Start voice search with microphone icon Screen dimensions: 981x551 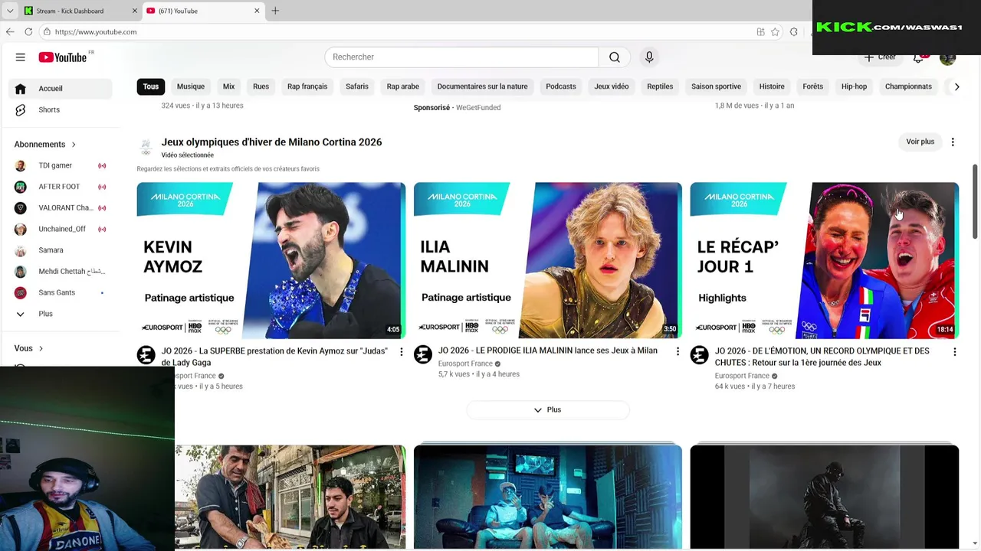[649, 57]
